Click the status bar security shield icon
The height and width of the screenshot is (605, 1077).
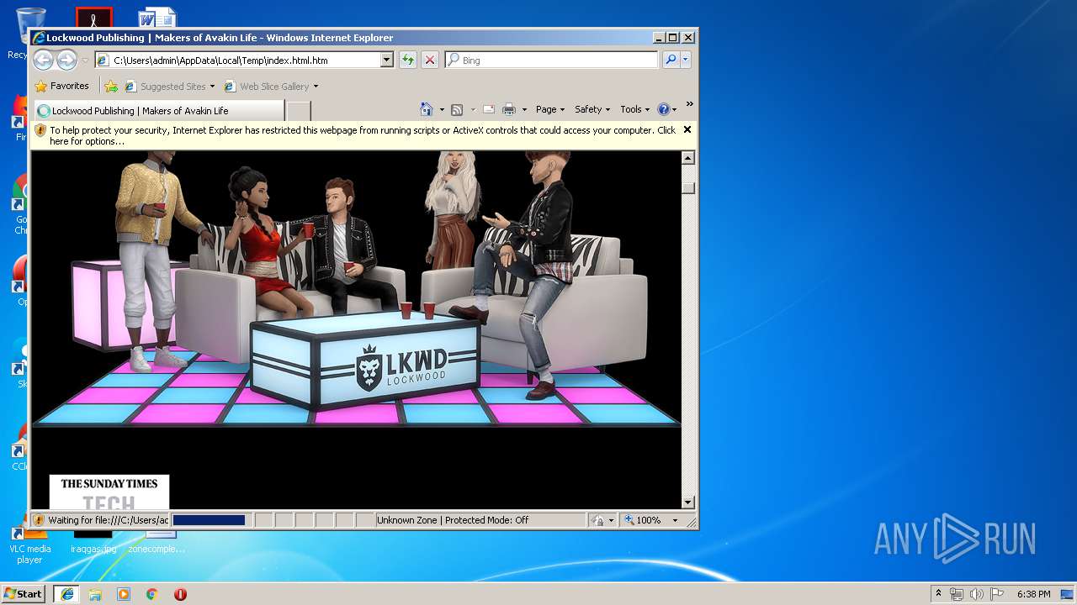39,520
